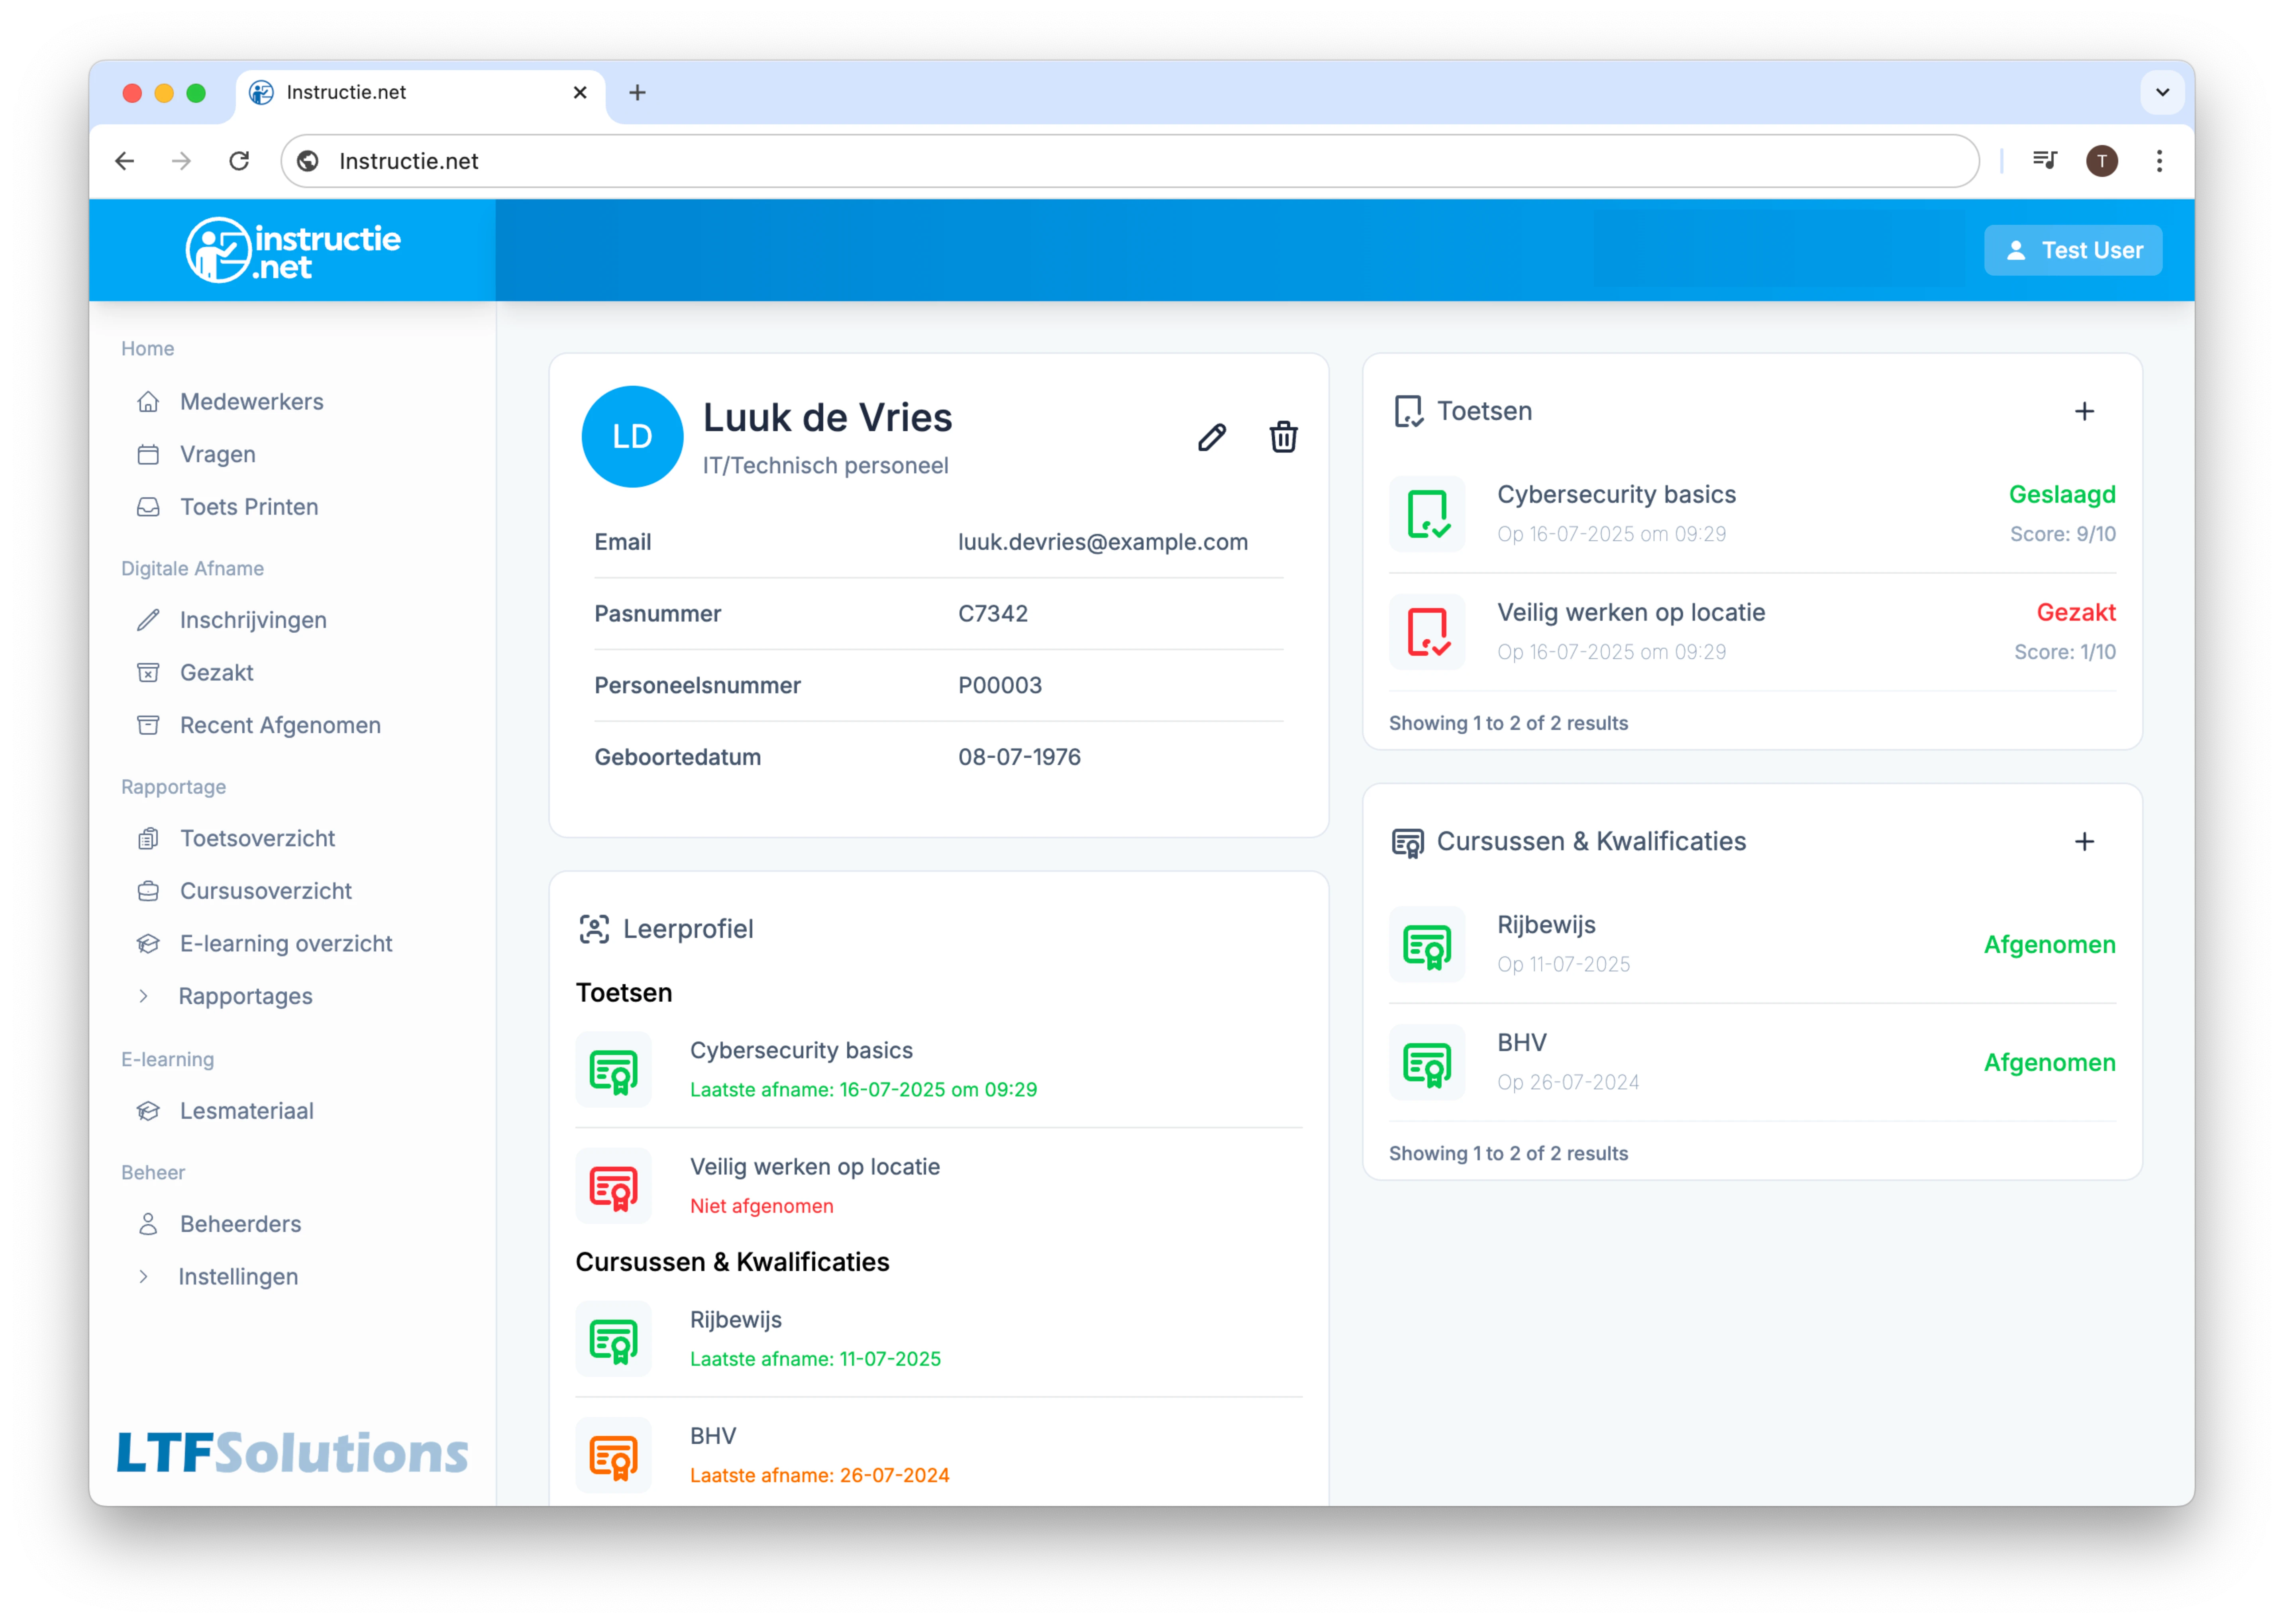The image size is (2284, 1624).
Task: Click Pasnummer value C7342
Action: [x=993, y=614]
